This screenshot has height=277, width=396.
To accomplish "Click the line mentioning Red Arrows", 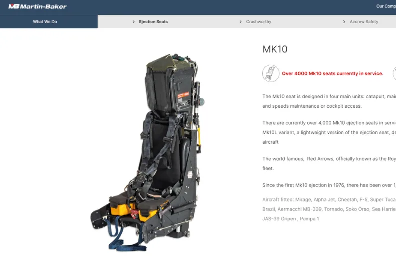I will click(x=329, y=159).
